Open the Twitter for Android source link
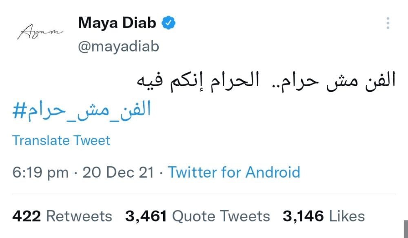 (234, 172)
